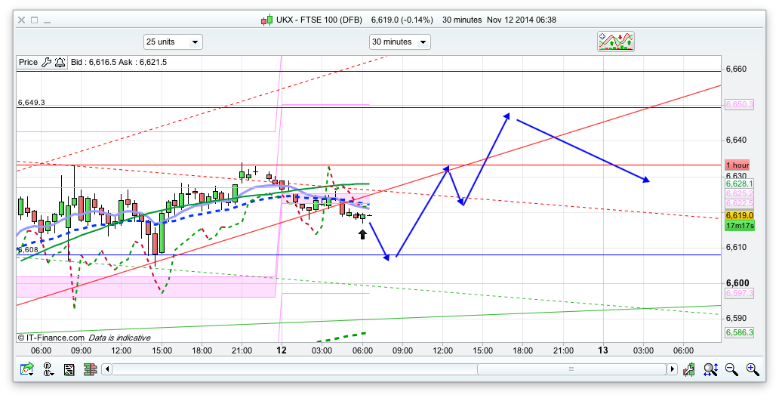
Task: Move chart scrollbar left with arrow button
Action: click(x=107, y=369)
